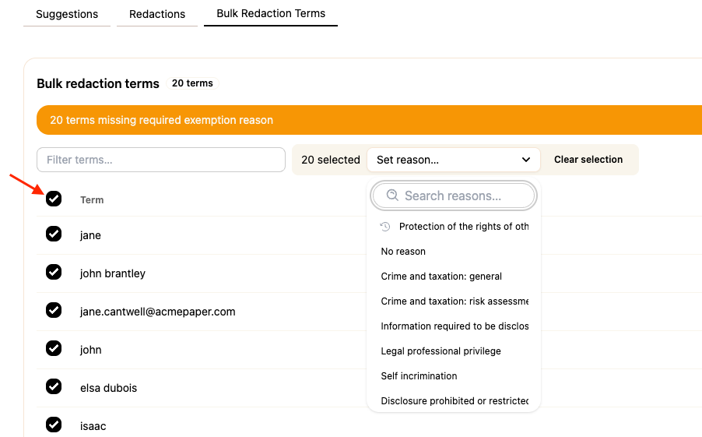Image resolution: width=702 pixels, height=437 pixels.
Task: Select Crime and taxation: risk assessment
Action: click(x=455, y=301)
